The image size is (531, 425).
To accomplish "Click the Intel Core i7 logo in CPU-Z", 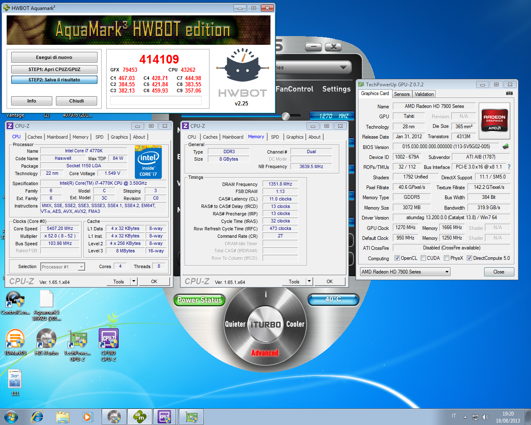I will click(148, 162).
